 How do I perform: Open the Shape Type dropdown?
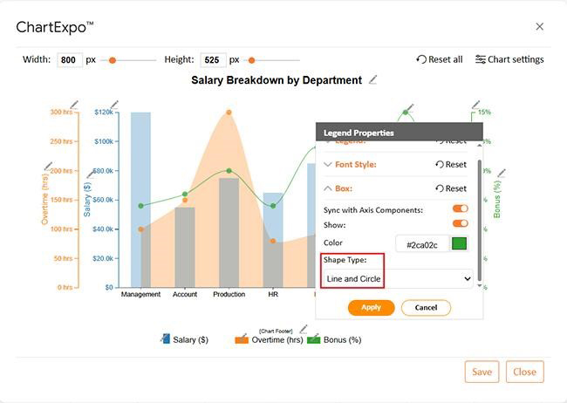(398, 278)
